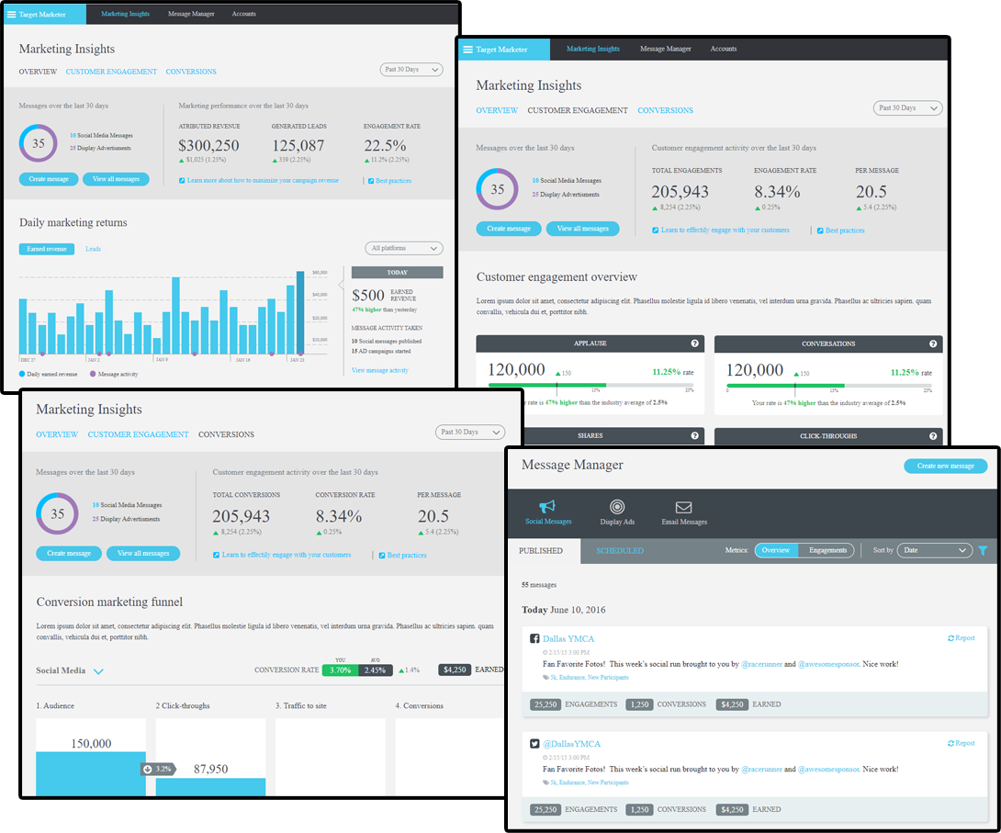1001x833 pixels.
Task: Click 35 messages donut in overview window
Action: click(39, 143)
